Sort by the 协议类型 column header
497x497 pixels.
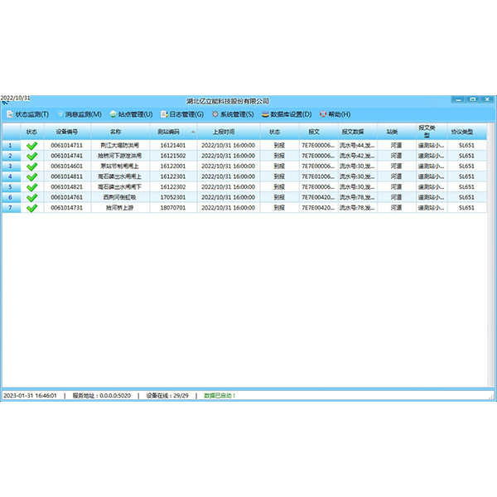click(467, 132)
